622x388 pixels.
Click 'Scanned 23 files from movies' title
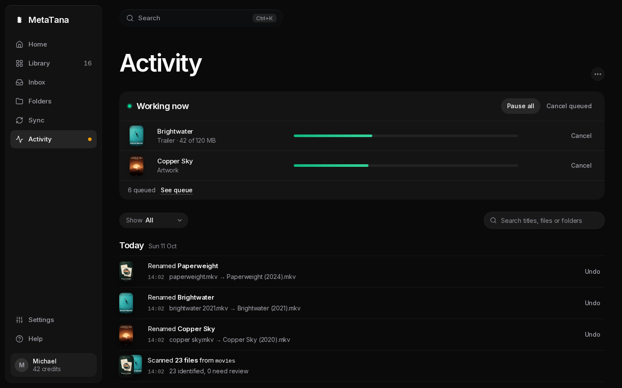pyautogui.click(x=191, y=360)
